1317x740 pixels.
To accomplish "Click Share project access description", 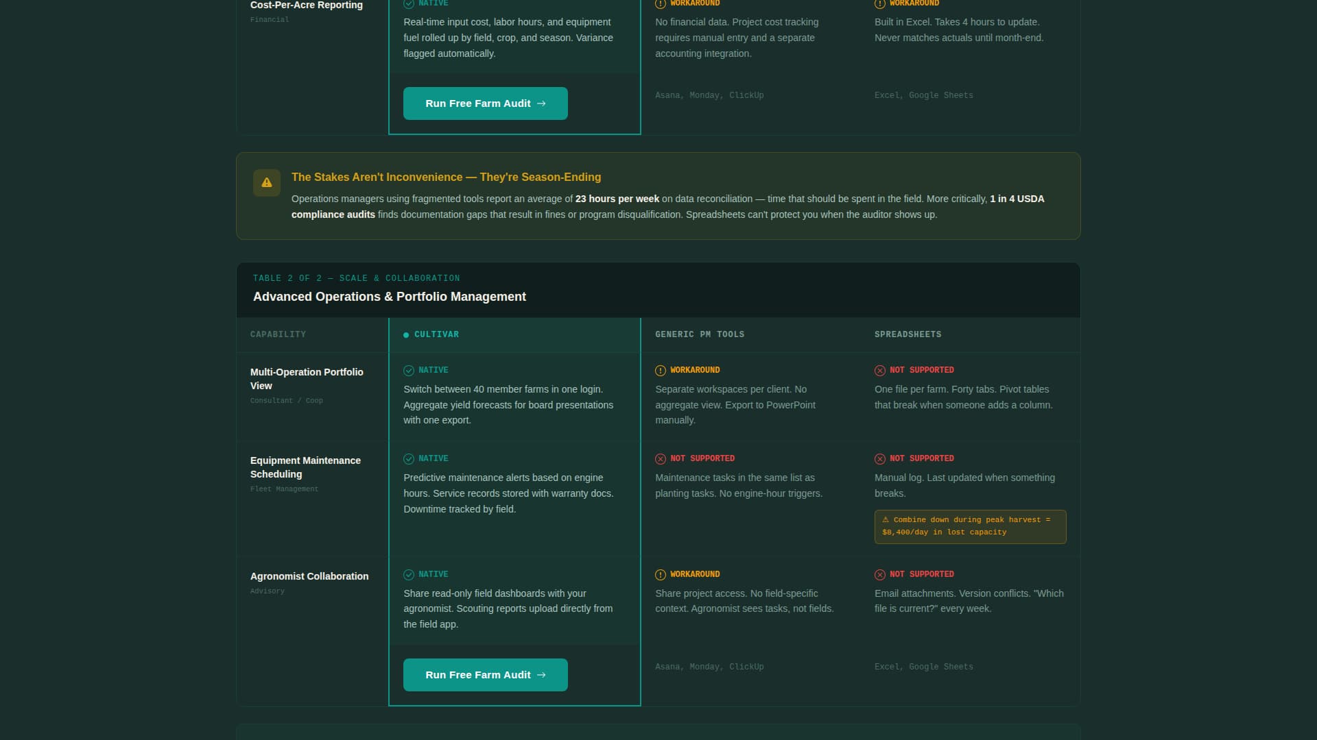I will [x=744, y=602].
